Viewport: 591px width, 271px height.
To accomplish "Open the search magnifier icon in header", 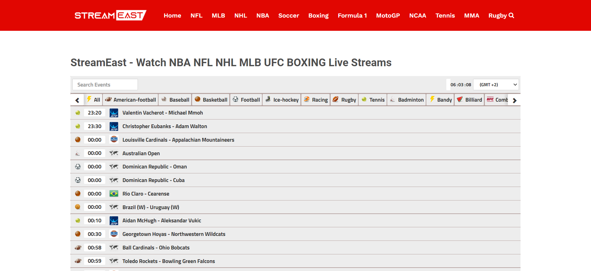I will [511, 15].
